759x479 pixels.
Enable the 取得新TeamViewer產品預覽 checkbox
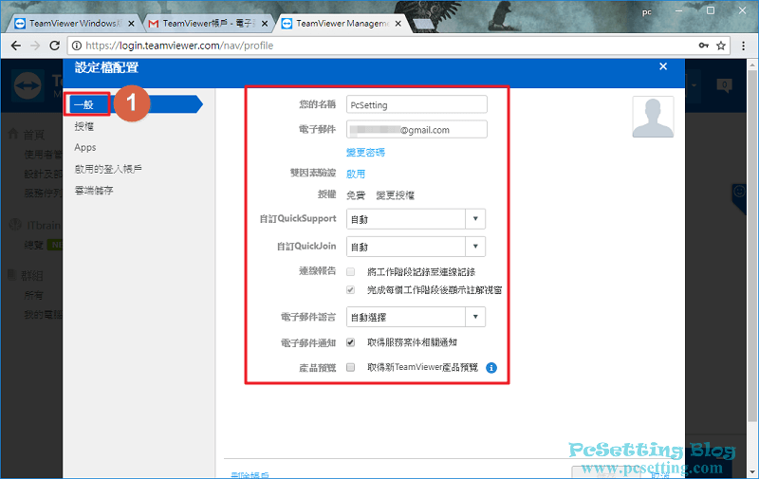click(351, 367)
